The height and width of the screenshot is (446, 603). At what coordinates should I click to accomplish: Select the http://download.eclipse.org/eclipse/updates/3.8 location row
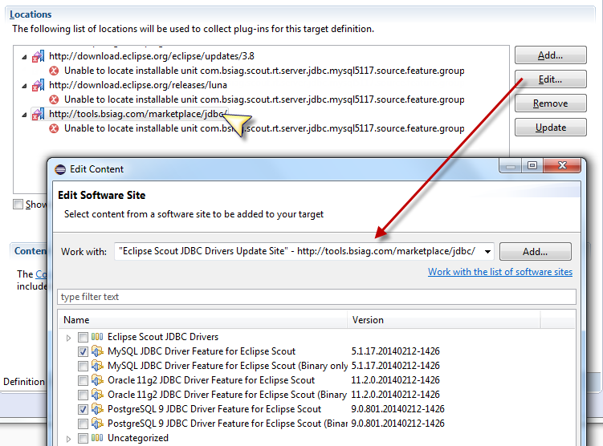(152, 56)
